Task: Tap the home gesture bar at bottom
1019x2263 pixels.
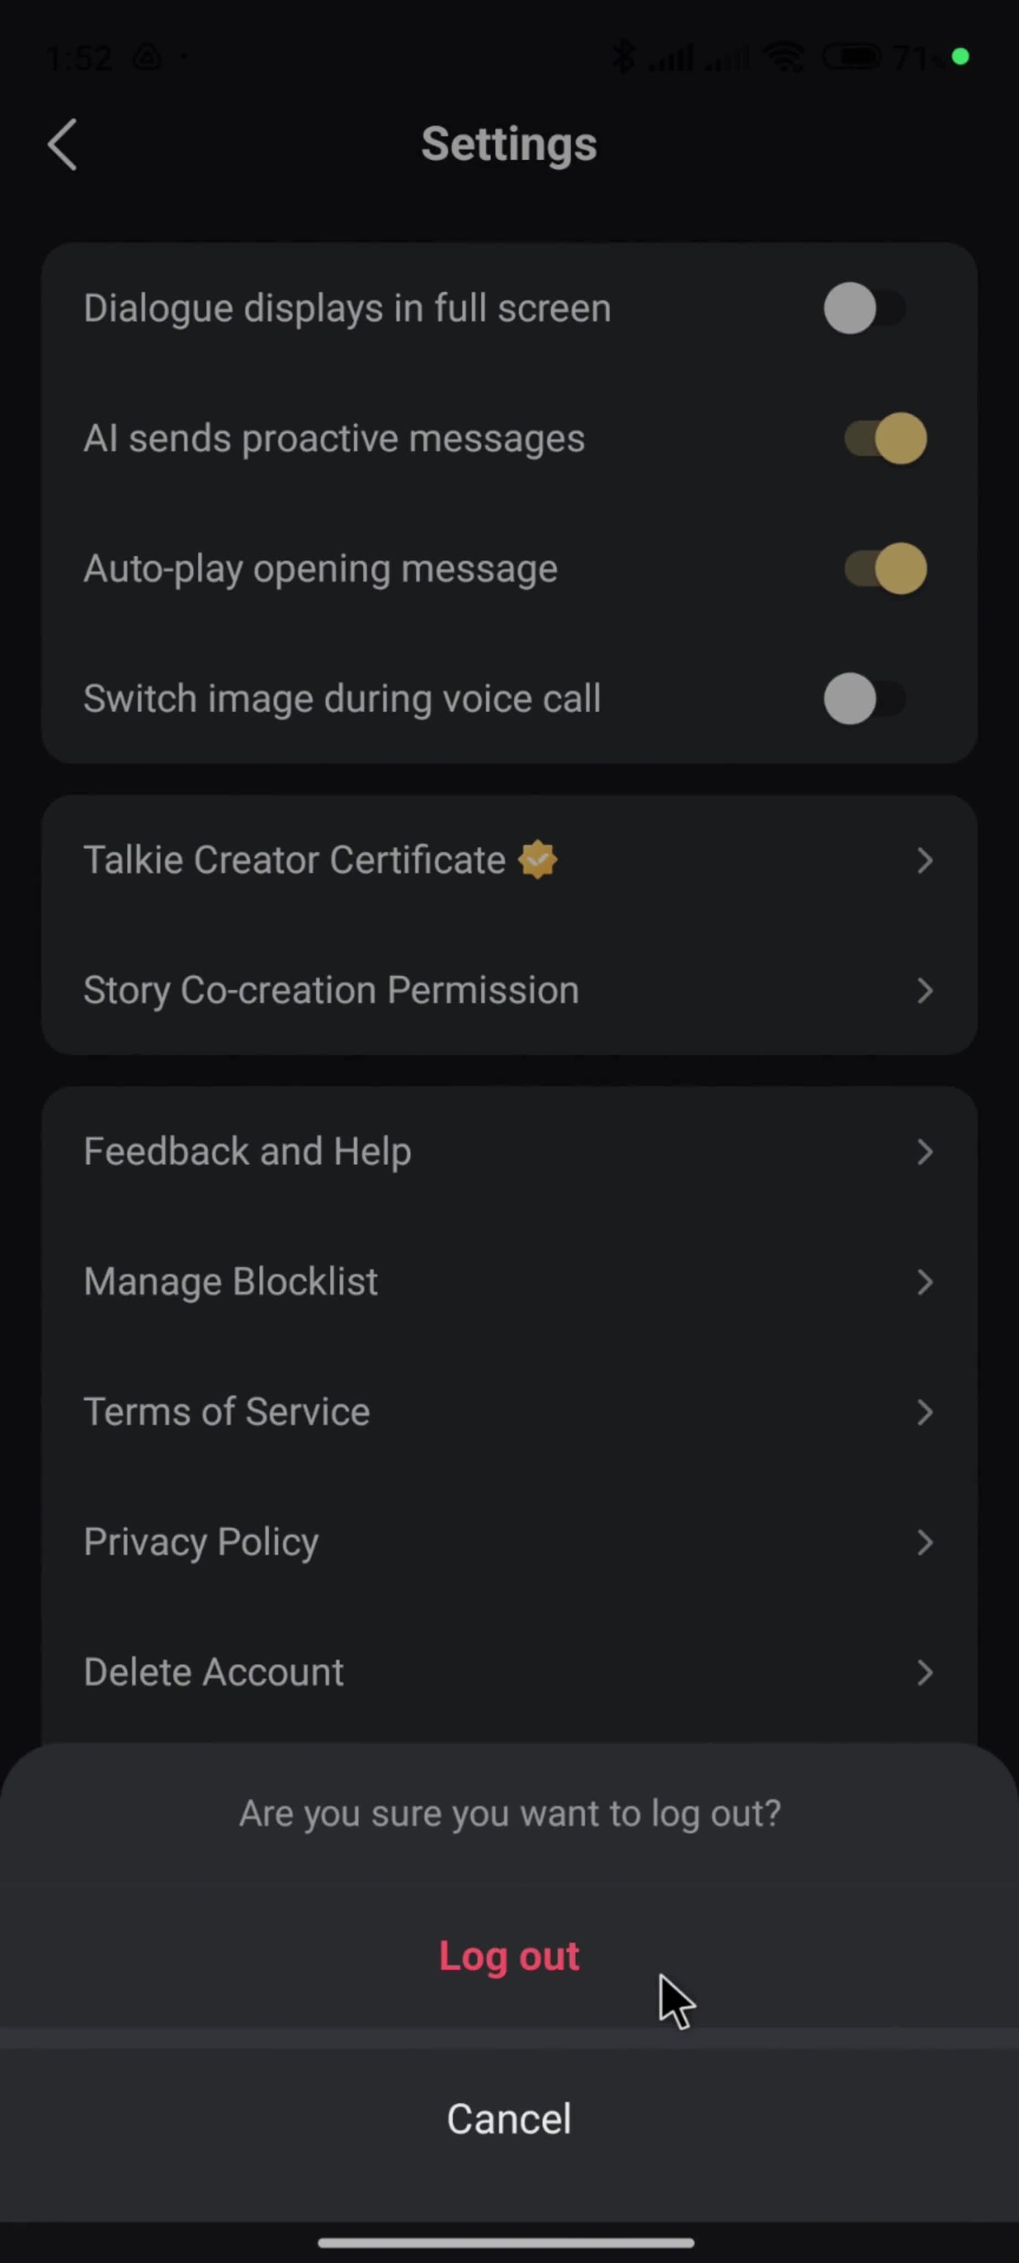Action: 507,2243
